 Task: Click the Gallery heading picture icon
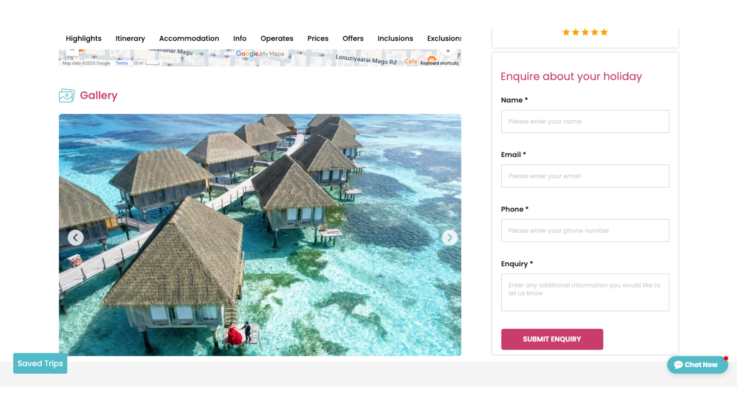[67, 95]
